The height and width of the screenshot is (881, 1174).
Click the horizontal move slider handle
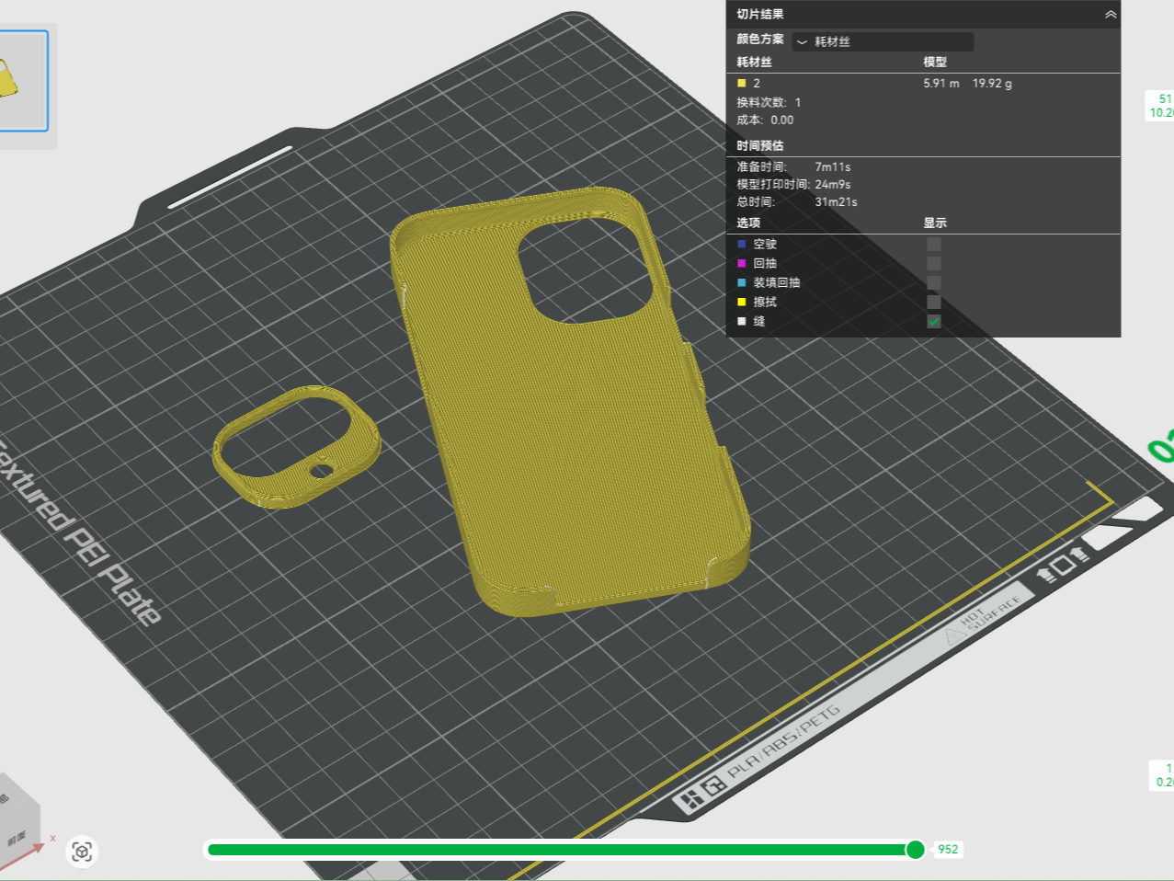click(x=915, y=850)
